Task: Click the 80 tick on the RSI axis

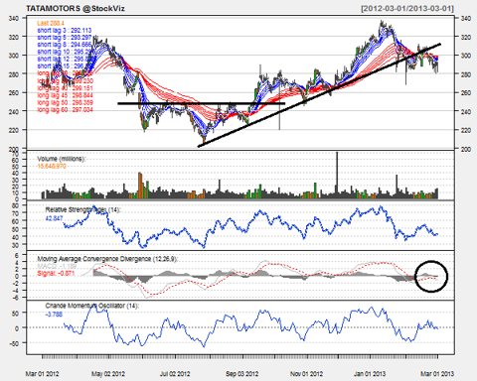Action: tap(15, 205)
